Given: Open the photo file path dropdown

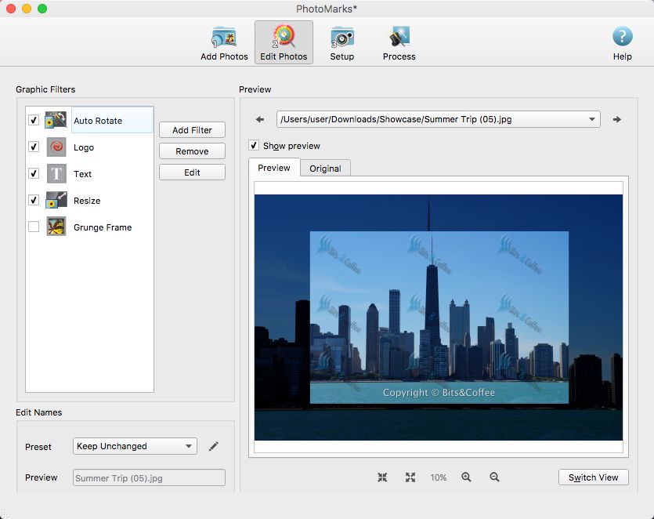Looking at the screenshot, I should tap(439, 119).
